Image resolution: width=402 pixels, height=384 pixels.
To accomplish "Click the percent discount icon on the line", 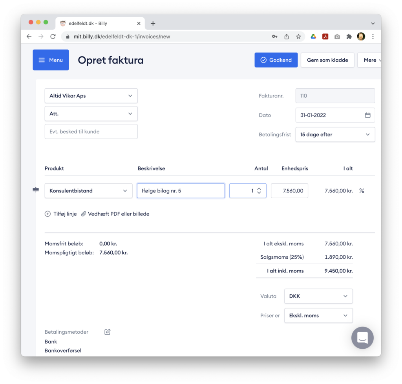I will tap(362, 191).
